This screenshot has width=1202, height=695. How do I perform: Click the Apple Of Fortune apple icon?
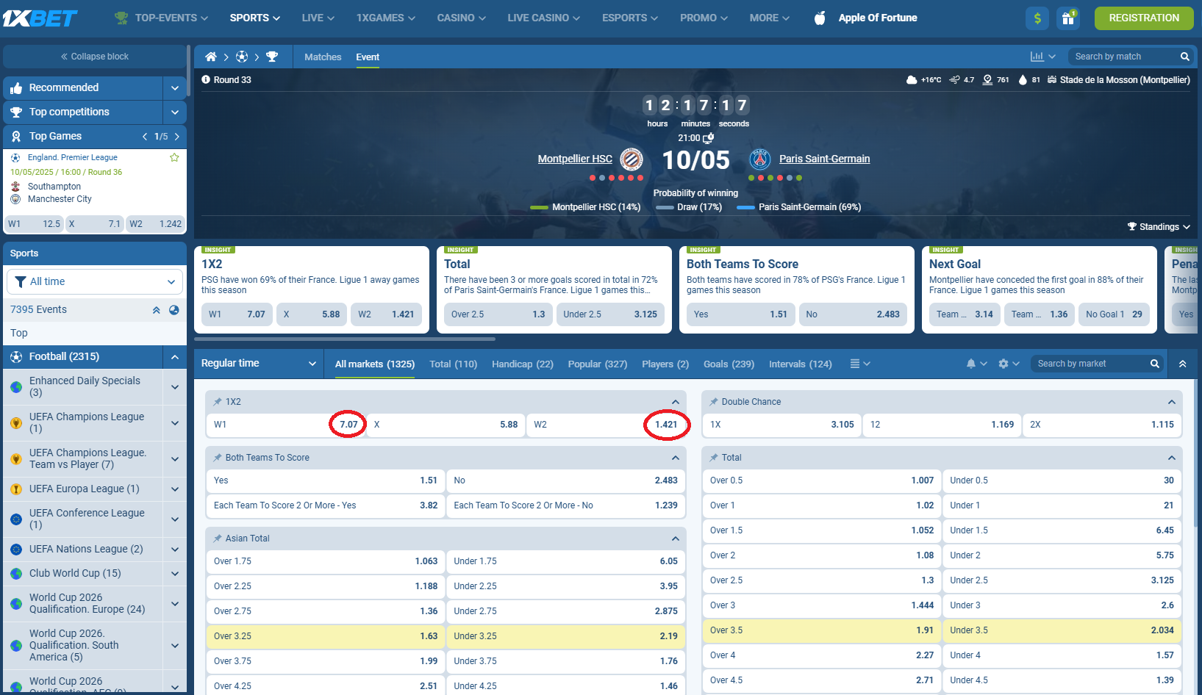[x=820, y=18]
